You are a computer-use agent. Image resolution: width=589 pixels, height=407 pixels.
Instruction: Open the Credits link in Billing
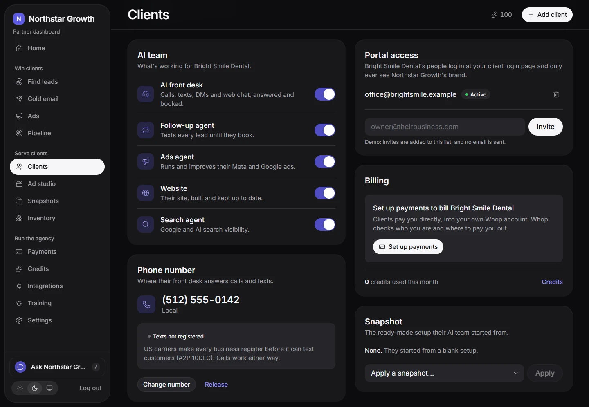(x=552, y=282)
